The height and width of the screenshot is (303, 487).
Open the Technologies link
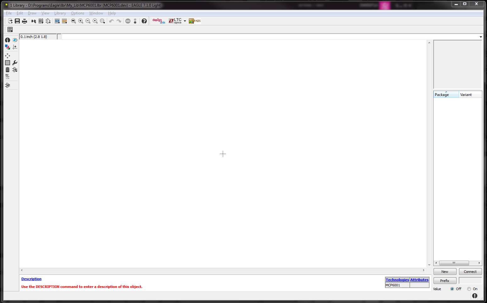[397, 279]
